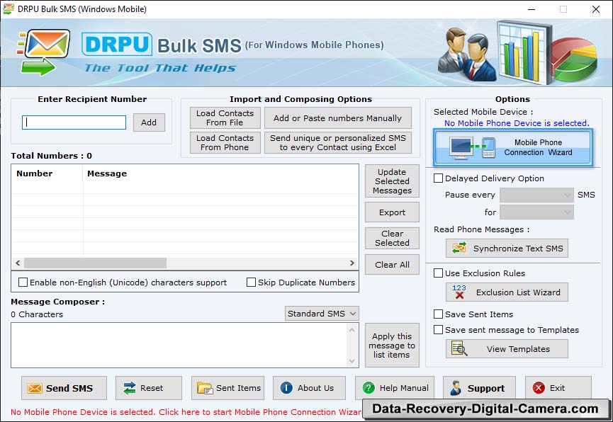Focus the recipient number input field
Image resolution: width=613 pixels, height=422 pixels.
(x=74, y=122)
